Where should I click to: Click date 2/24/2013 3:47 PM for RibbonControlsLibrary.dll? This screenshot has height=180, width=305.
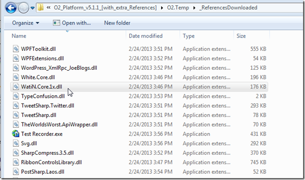[151, 162]
